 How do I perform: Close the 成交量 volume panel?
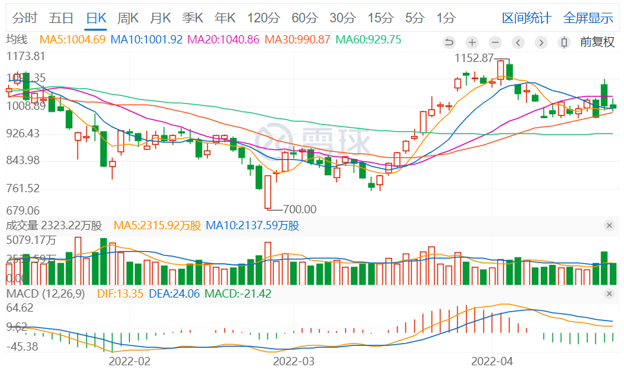point(609,225)
